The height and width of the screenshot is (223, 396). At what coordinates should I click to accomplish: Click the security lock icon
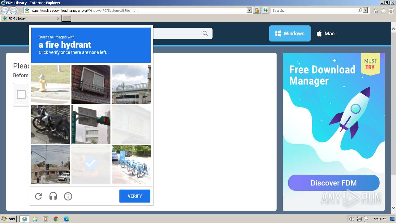(x=256, y=10)
